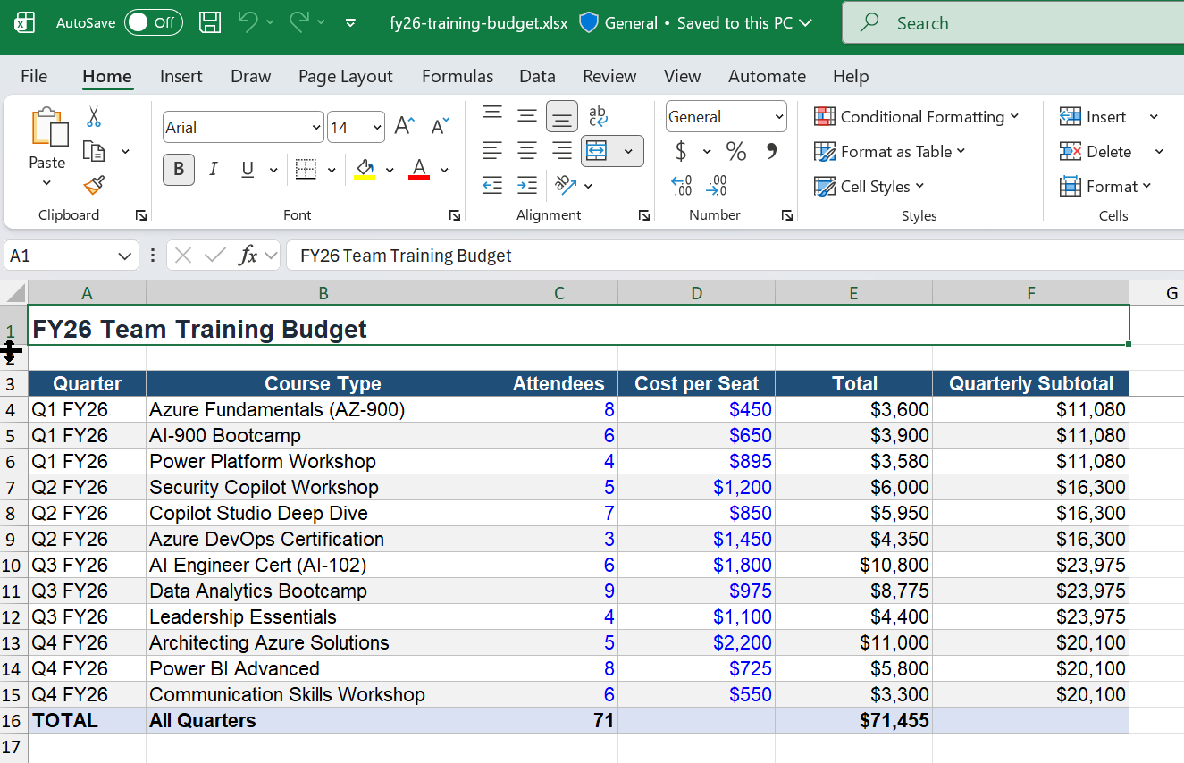Screen dimensions: 1184x763
Task: Click the Align Right icon
Action: [x=562, y=151]
